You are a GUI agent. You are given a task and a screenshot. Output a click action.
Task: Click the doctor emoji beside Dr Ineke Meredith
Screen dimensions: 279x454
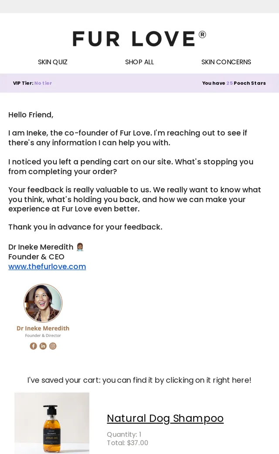pos(80,247)
